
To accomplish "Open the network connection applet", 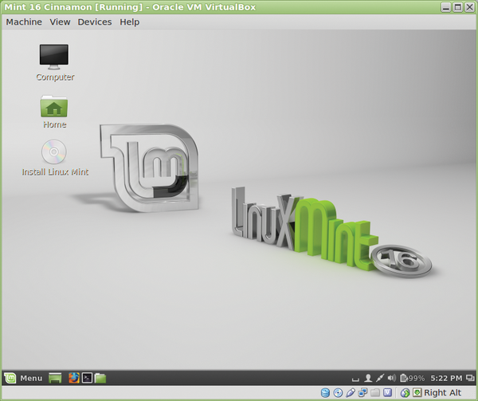I will tap(379, 378).
